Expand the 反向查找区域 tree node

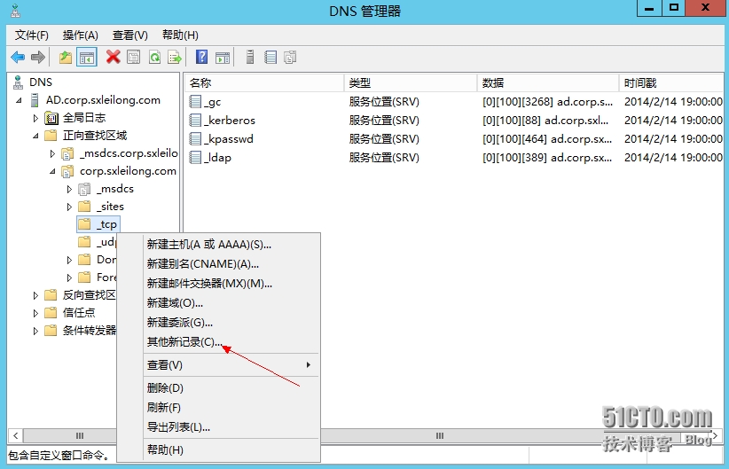click(x=35, y=295)
